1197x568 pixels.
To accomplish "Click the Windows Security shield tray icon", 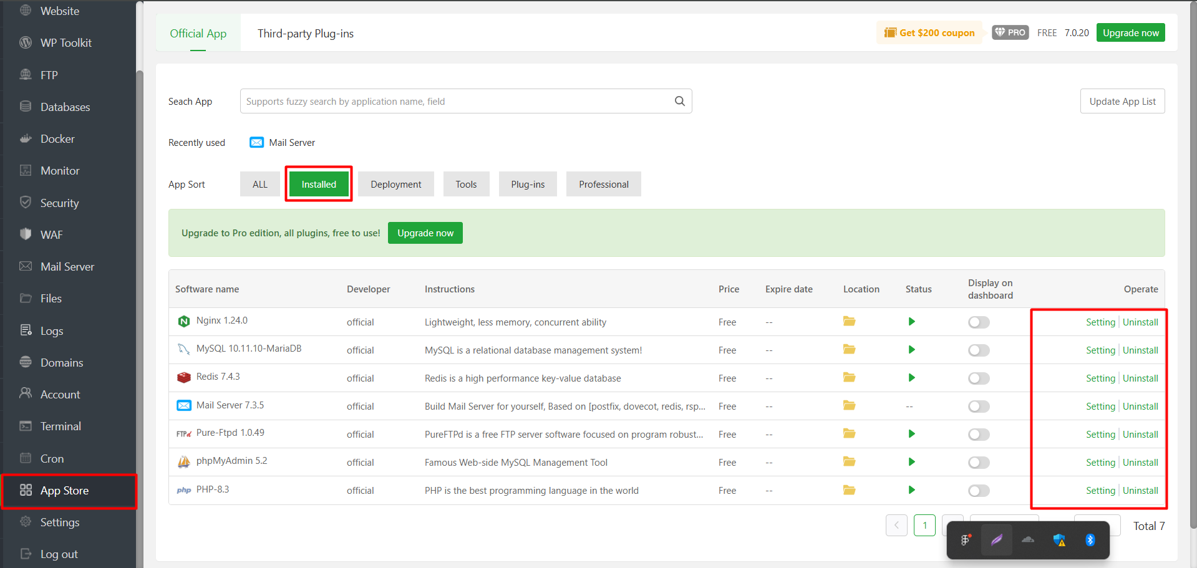I will click(1059, 540).
